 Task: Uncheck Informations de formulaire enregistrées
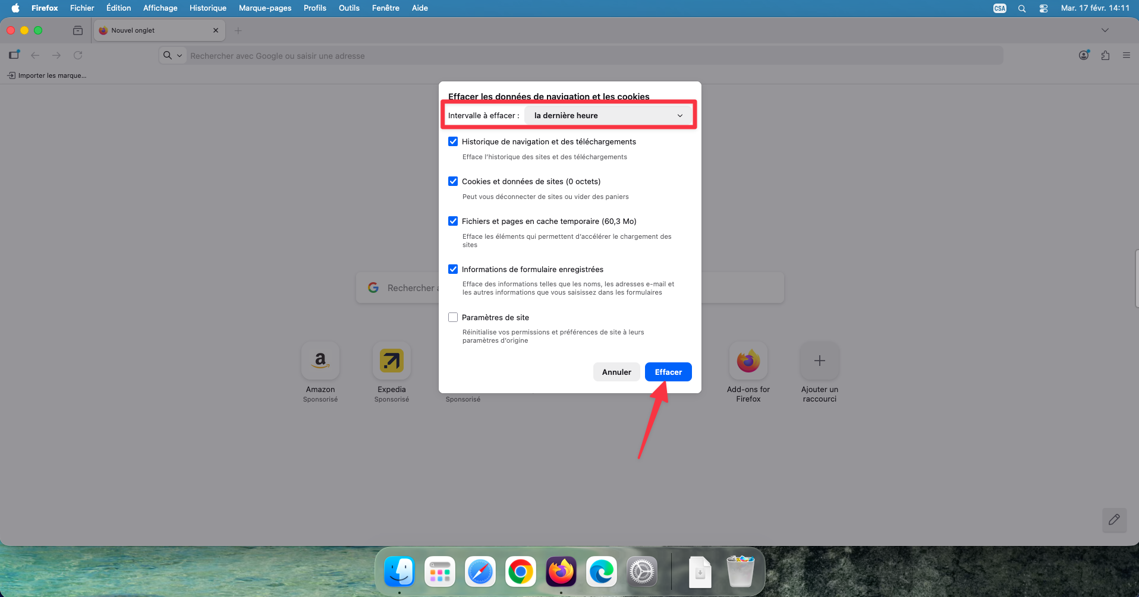pyautogui.click(x=453, y=269)
